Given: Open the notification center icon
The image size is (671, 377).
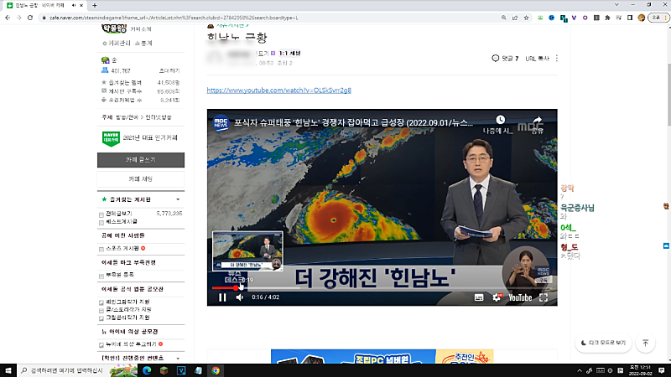Looking at the screenshot, I should (x=662, y=370).
